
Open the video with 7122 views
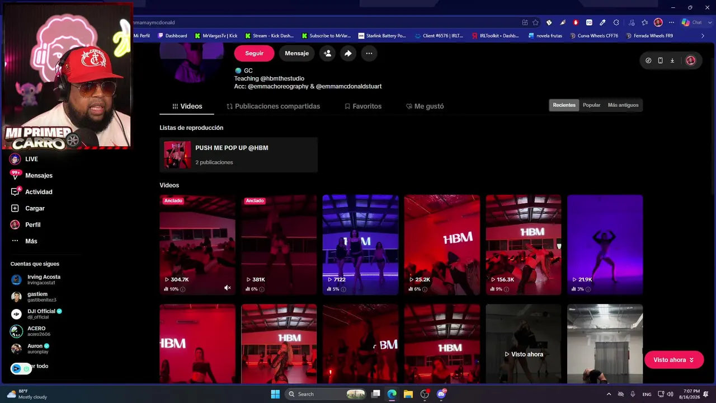360,245
